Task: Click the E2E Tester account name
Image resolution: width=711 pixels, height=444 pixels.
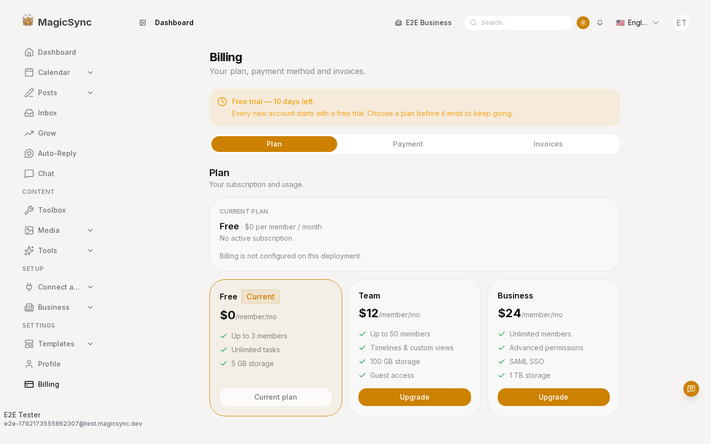Action: click(22, 415)
